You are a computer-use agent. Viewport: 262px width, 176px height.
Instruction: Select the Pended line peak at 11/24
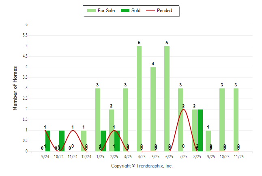coord(73,130)
